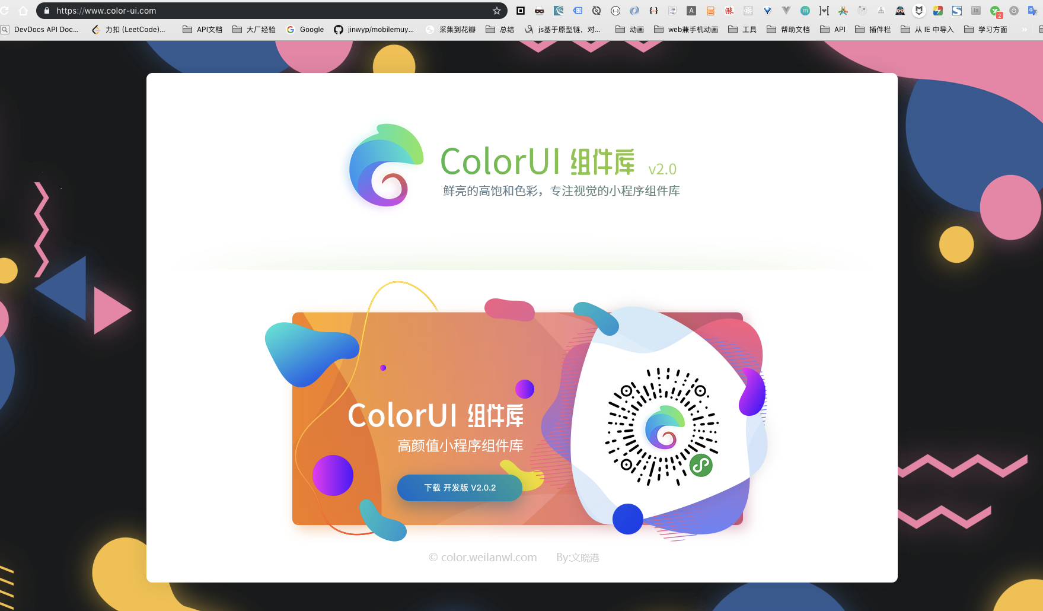
Task: Click the circular sync-arrows extension icon
Action: pos(597,11)
